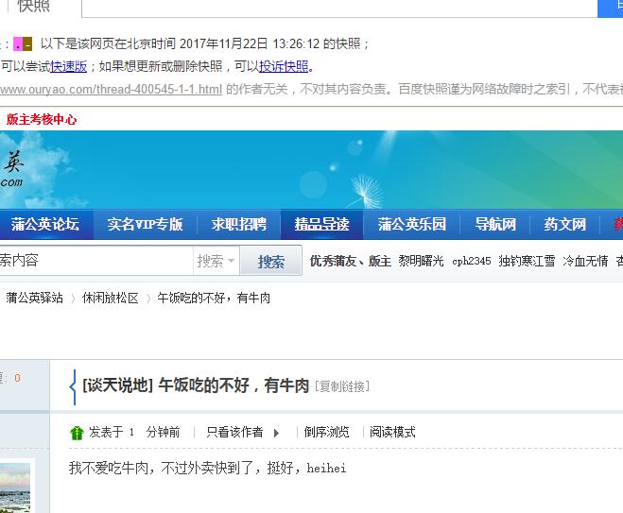Open the 精品导读 nav tab
Viewport: 623px width, 513px height.
(321, 224)
